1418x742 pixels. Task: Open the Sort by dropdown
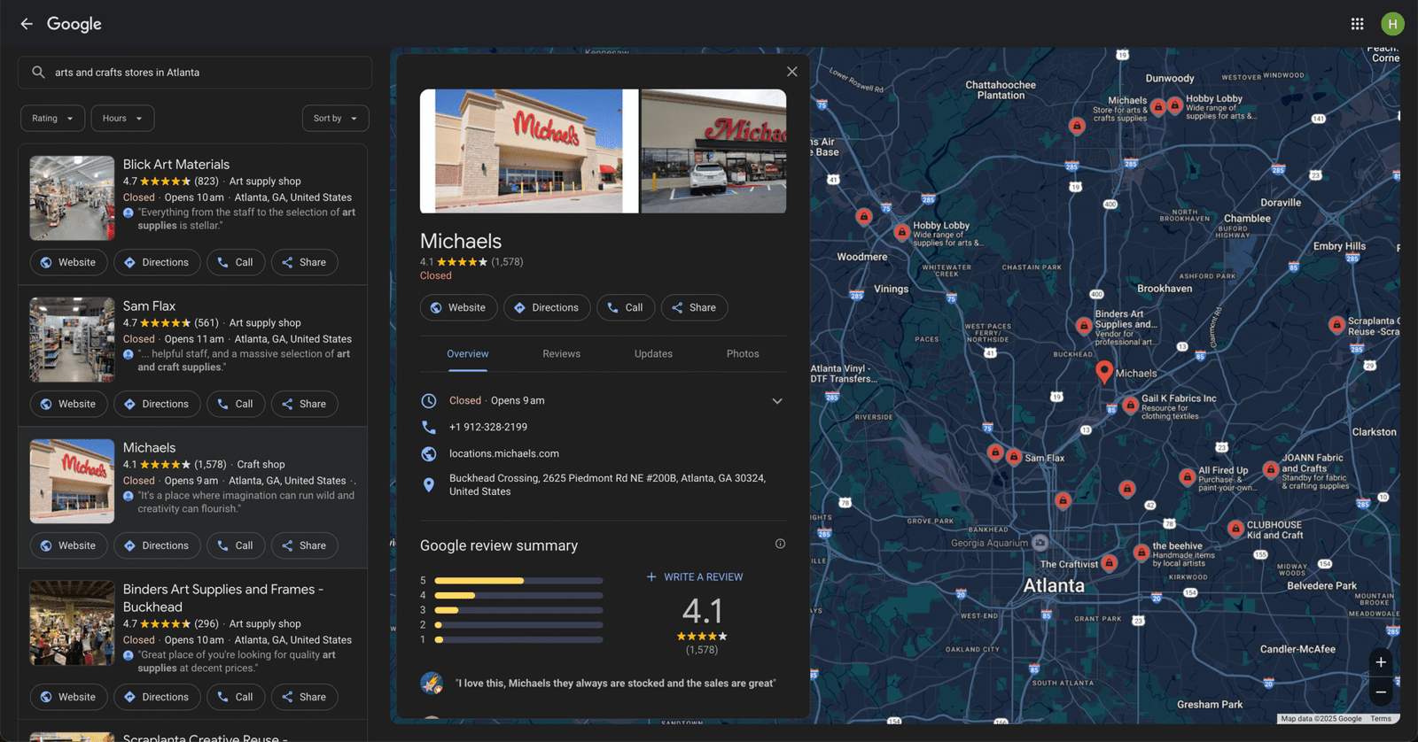click(335, 119)
